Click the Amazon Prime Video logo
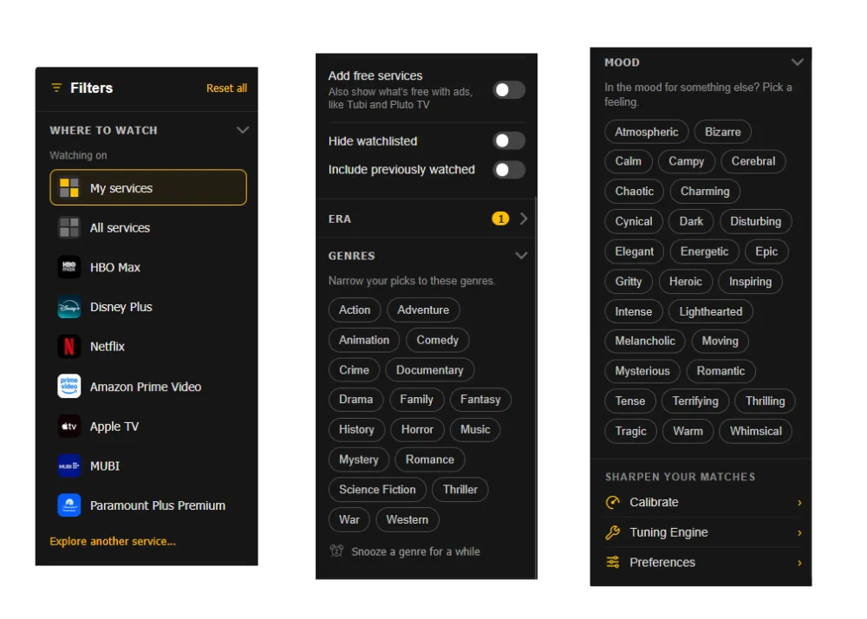 69,387
